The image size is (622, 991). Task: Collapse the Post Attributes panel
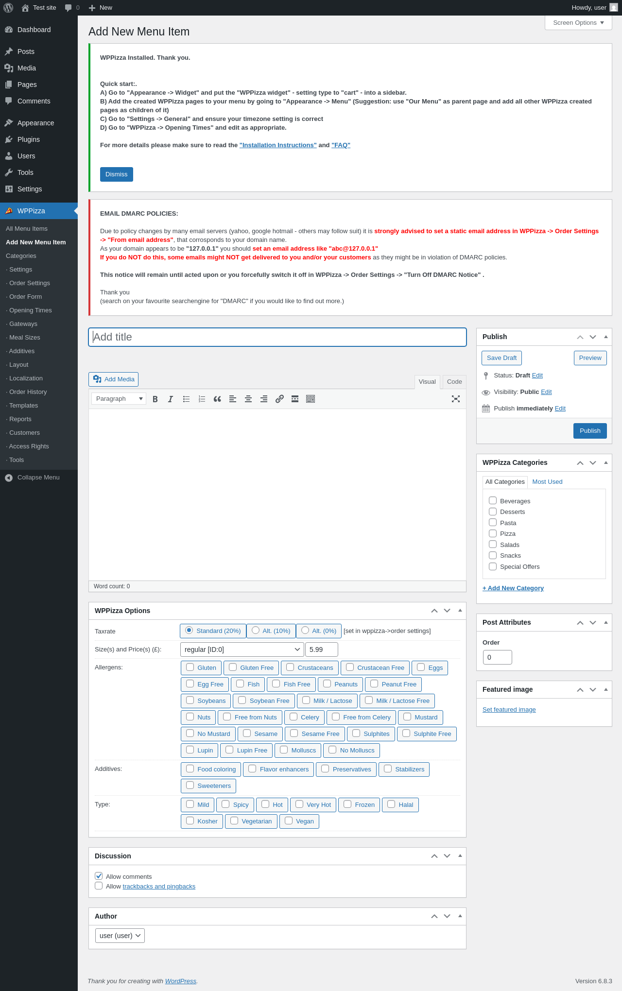point(606,622)
